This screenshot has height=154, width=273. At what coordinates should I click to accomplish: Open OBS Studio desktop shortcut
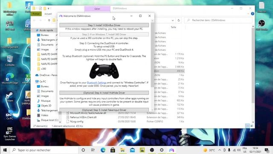[x=261, y=25]
